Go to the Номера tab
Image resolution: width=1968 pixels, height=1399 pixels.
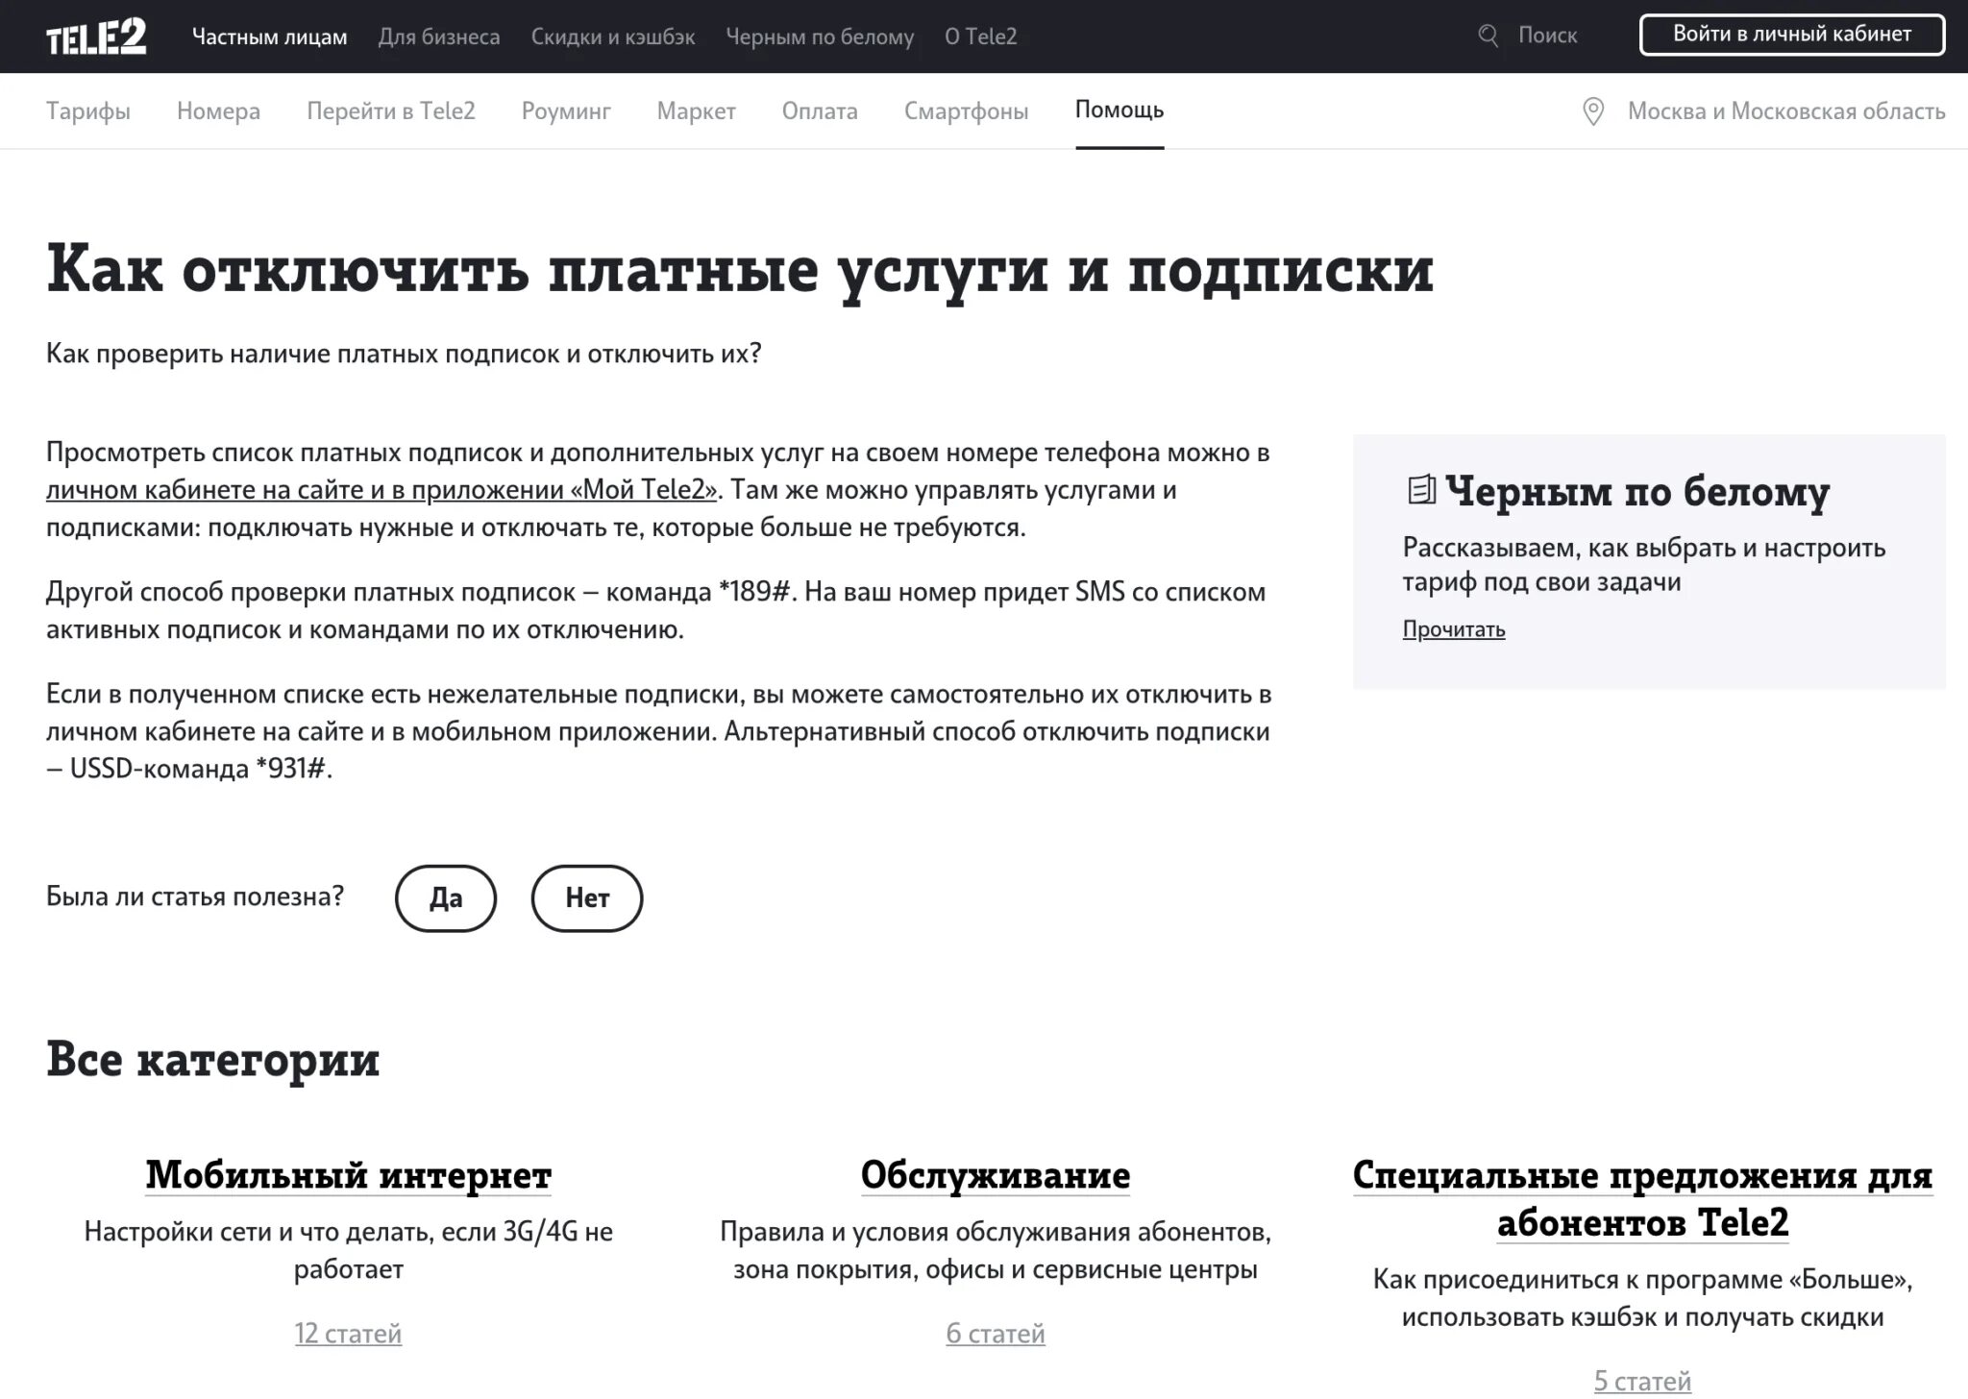[218, 111]
